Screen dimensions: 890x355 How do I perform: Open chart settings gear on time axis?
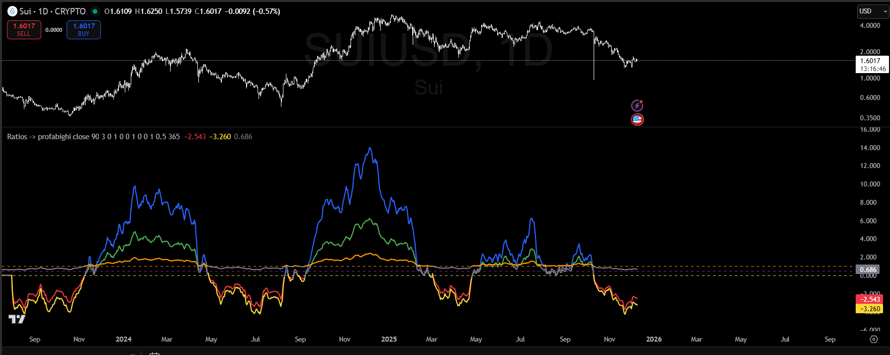(x=874, y=339)
